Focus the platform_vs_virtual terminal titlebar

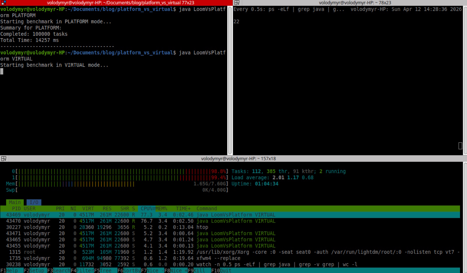click(x=120, y=3)
